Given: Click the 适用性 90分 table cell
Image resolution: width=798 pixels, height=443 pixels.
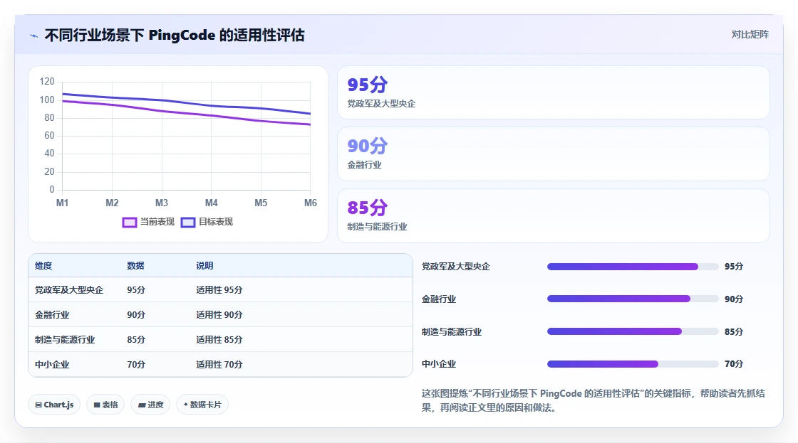Looking at the screenshot, I should [x=219, y=315].
